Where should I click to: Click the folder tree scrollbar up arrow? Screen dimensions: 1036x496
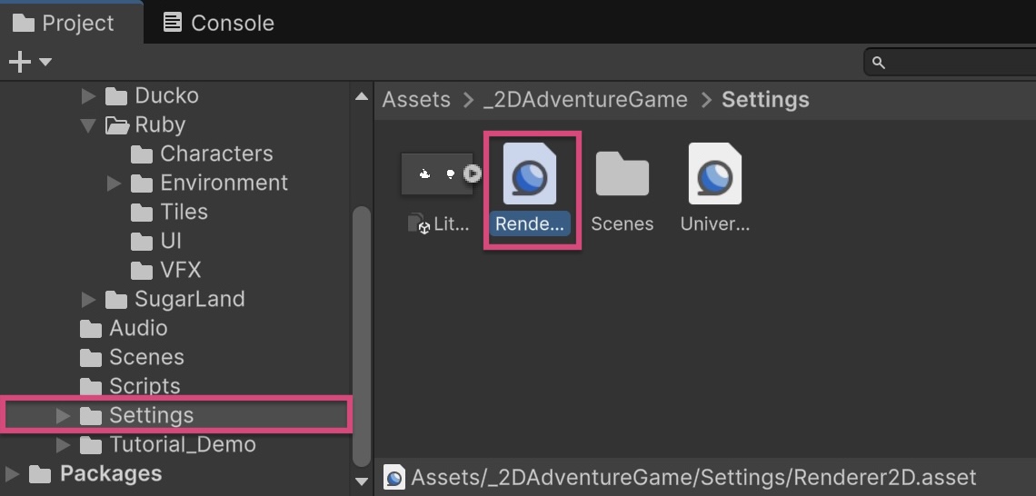(362, 96)
